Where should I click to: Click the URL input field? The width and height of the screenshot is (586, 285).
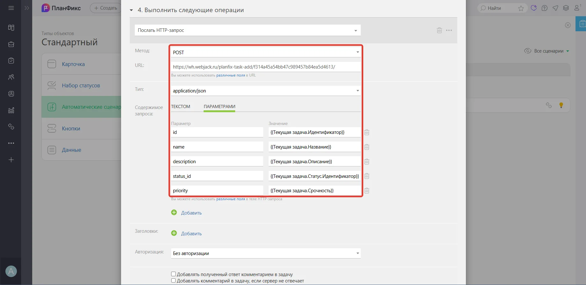coord(266,67)
